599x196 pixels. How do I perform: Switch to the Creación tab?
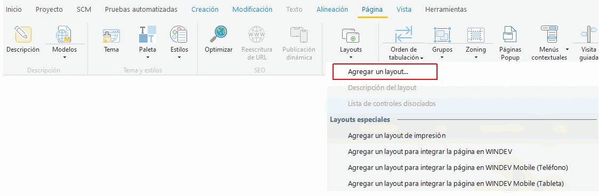coord(205,10)
